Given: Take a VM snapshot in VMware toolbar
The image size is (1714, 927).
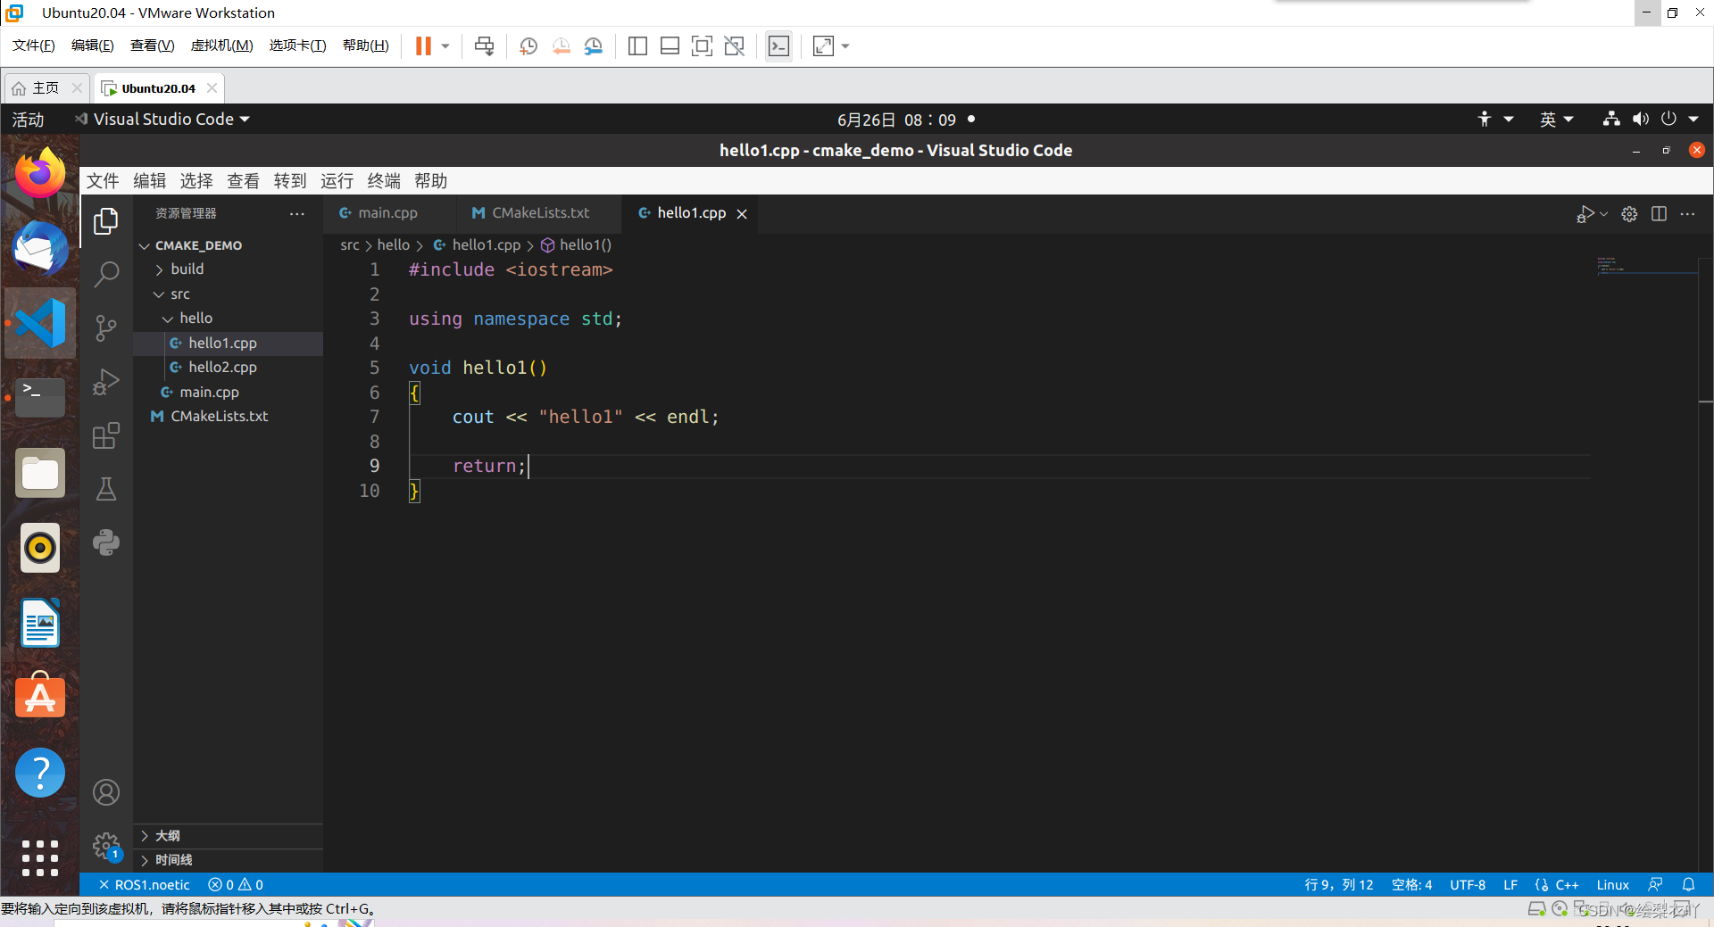Looking at the screenshot, I should (528, 46).
